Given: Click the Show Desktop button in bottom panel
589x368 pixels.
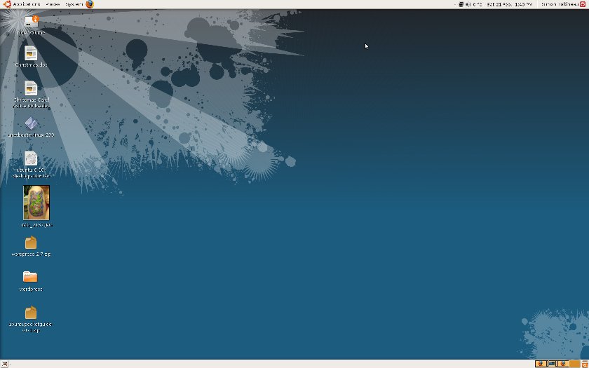Looking at the screenshot, I should [4, 364].
